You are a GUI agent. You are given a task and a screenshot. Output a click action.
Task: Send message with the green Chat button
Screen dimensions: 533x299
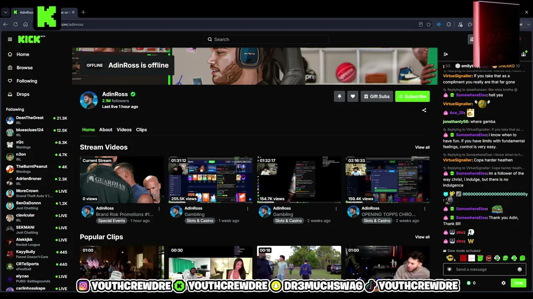pos(518,283)
